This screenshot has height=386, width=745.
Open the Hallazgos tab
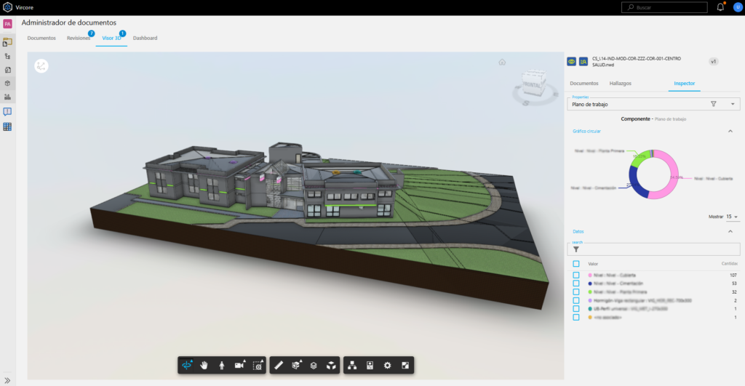[621, 84]
